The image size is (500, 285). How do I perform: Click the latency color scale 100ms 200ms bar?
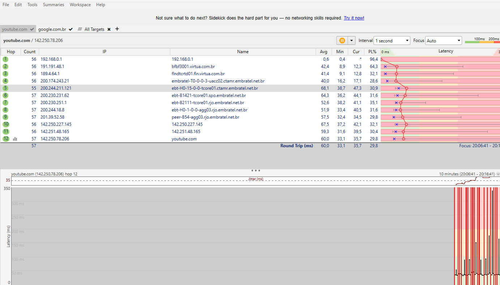(482, 42)
